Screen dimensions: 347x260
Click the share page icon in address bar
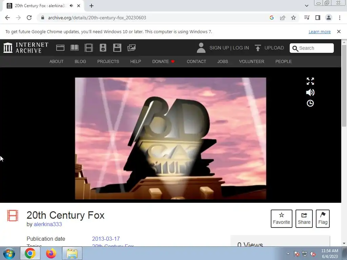point(283,18)
